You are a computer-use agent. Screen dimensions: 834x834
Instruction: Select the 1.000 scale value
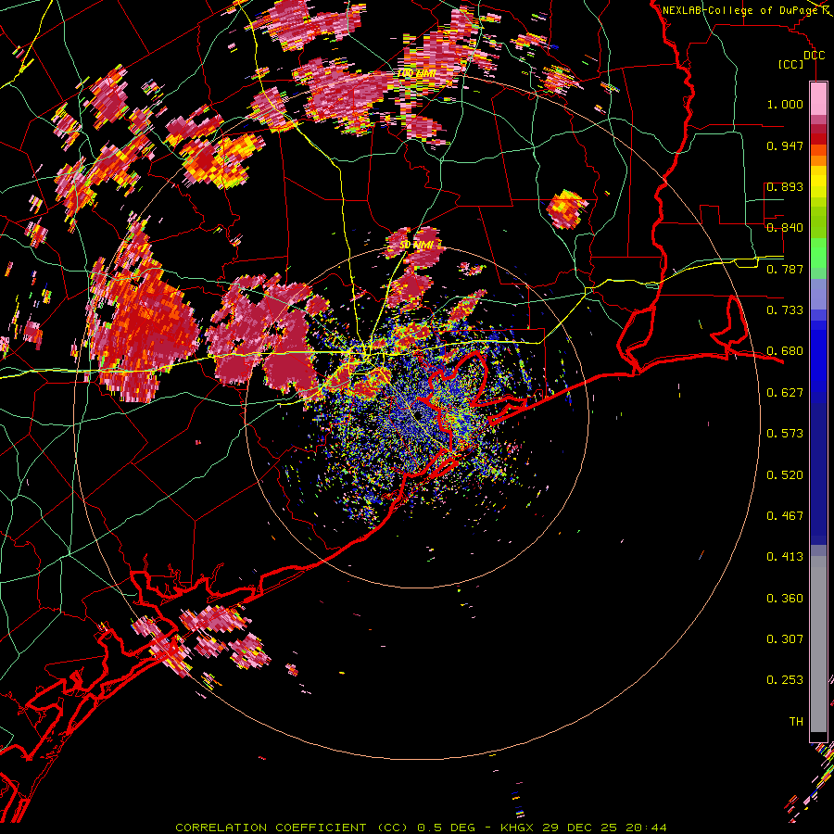pos(785,104)
